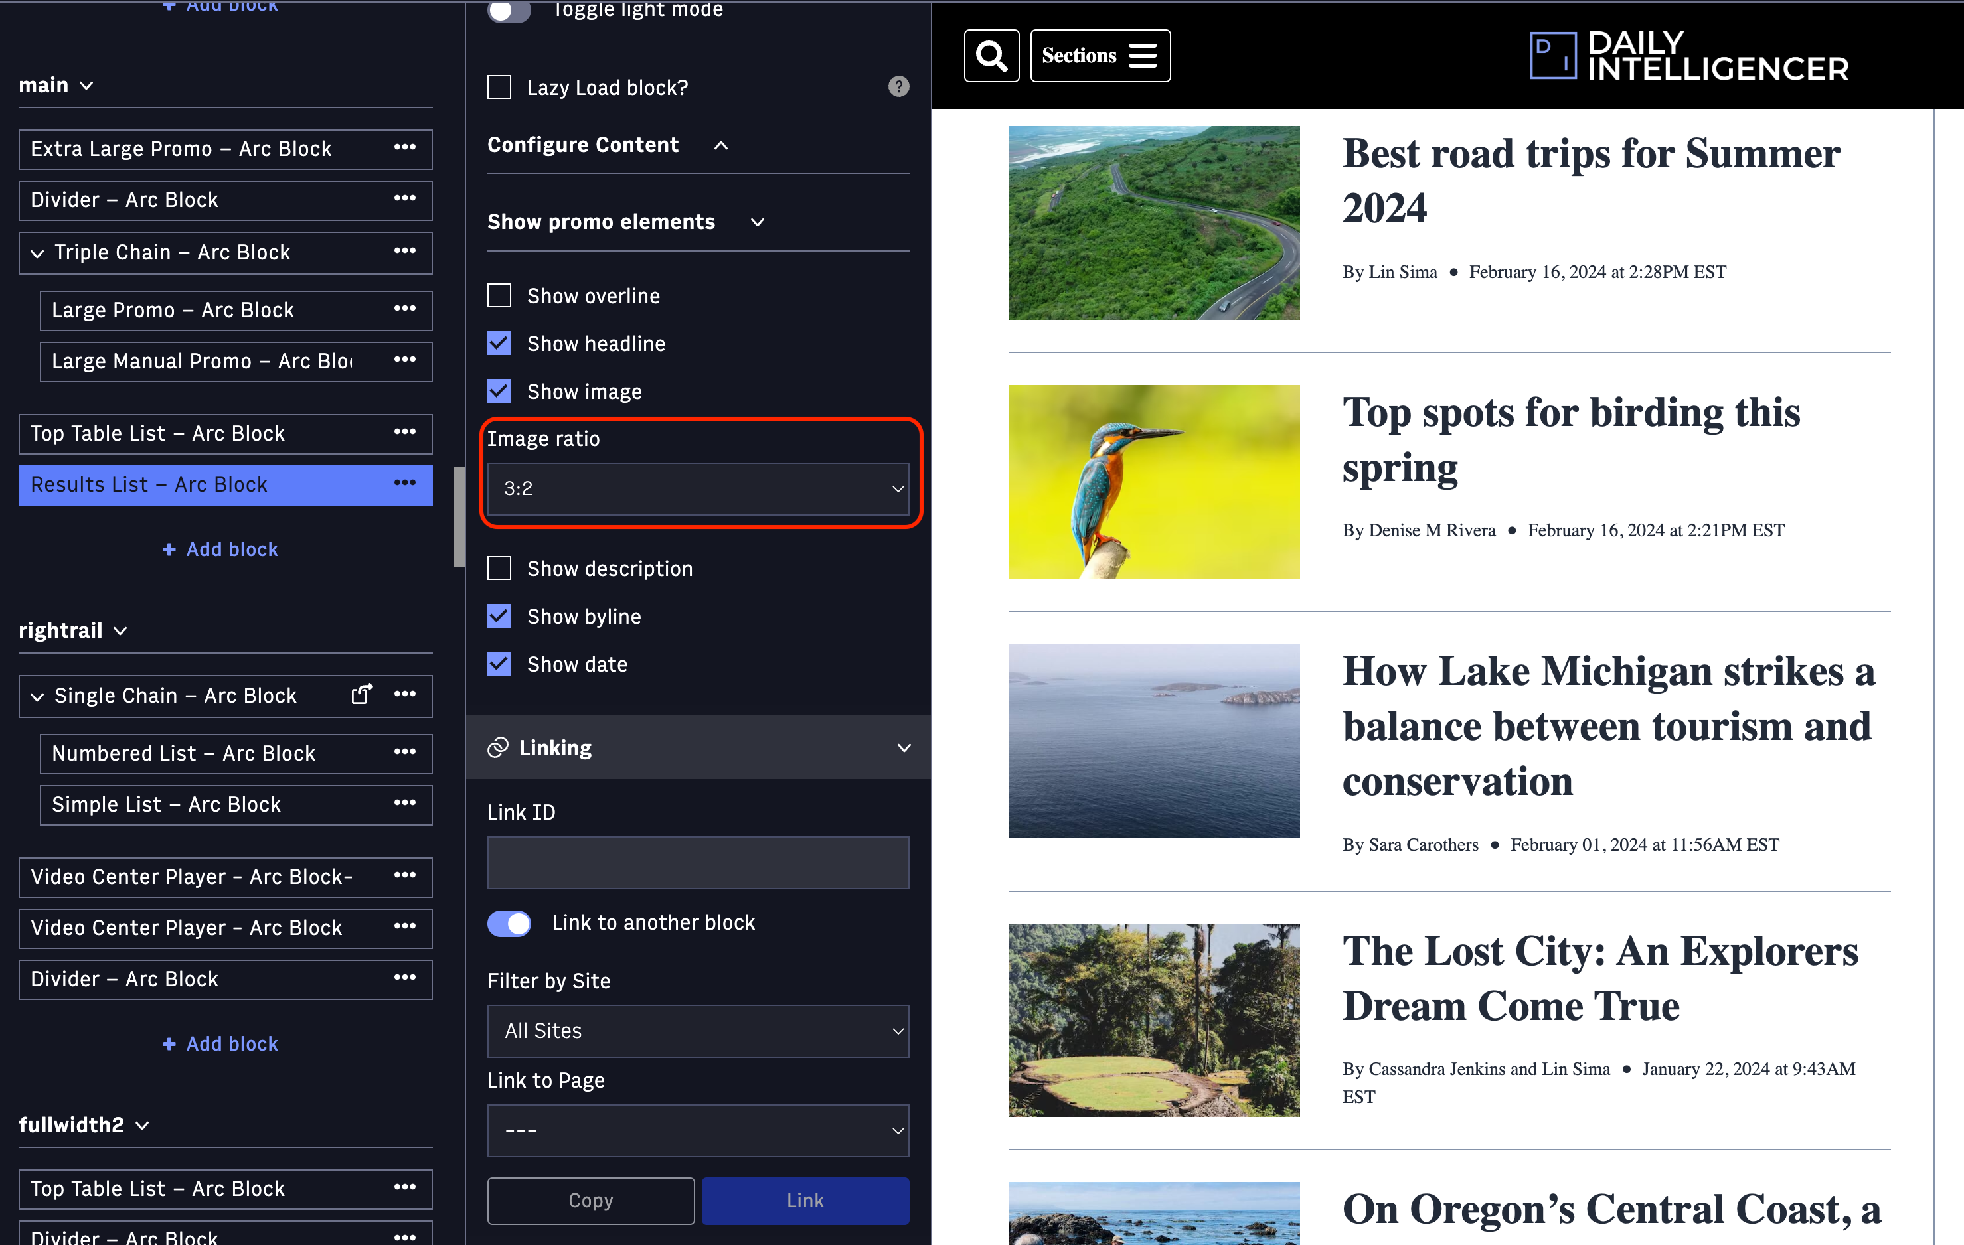Image resolution: width=1964 pixels, height=1245 pixels.
Task: Enable the Lazy Load block checkbox
Action: click(x=499, y=87)
